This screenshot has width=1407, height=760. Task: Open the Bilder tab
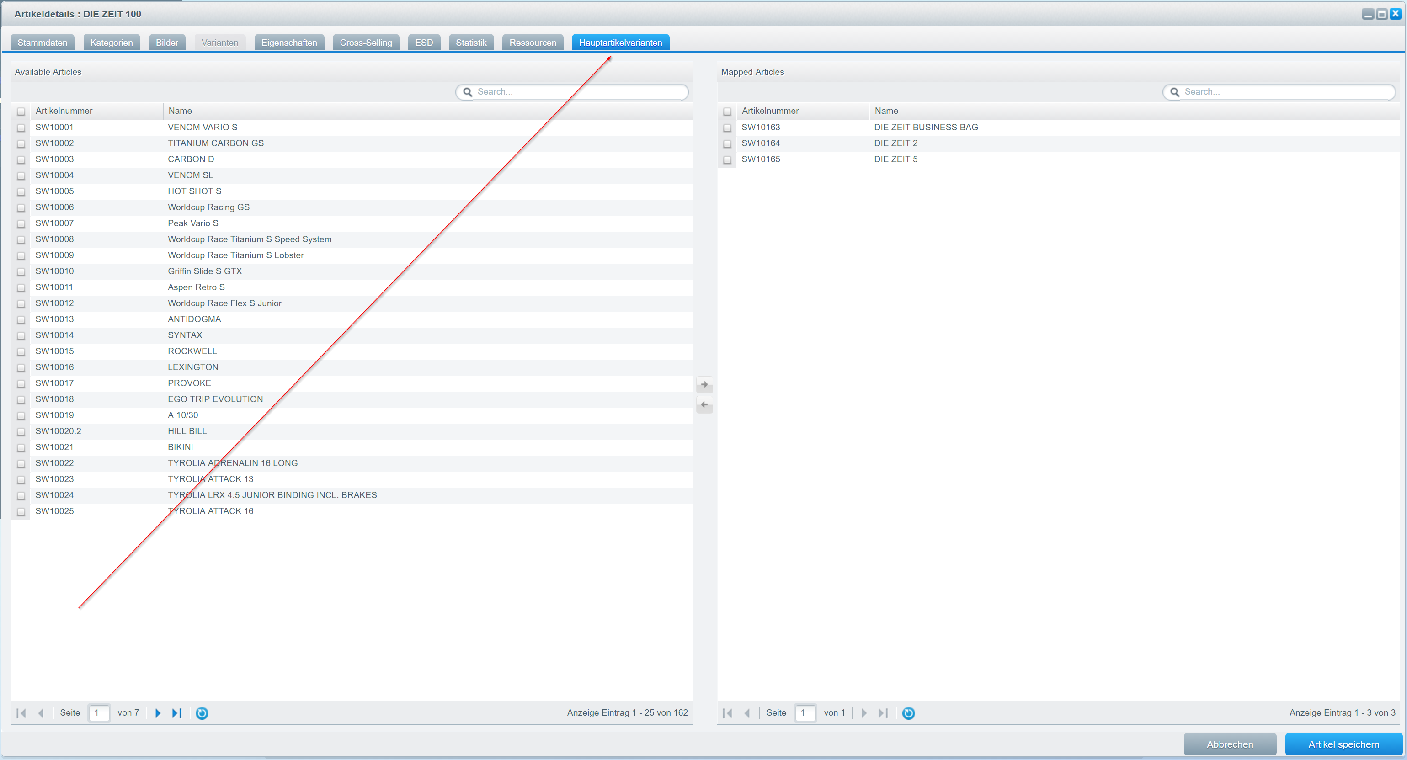click(x=167, y=43)
